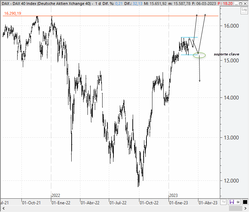Image resolution: width=249 pixels, height=212 pixels.
Task: Click the 01-Abr-23 date label
Action: pos(208,203)
